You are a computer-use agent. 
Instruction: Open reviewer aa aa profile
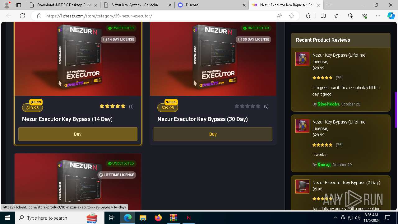tap(324, 165)
